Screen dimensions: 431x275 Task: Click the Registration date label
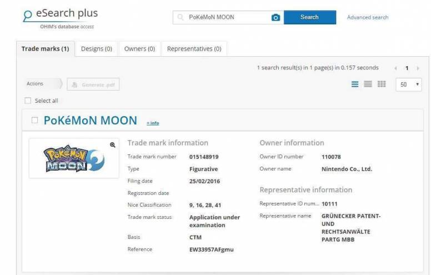pos(148,193)
